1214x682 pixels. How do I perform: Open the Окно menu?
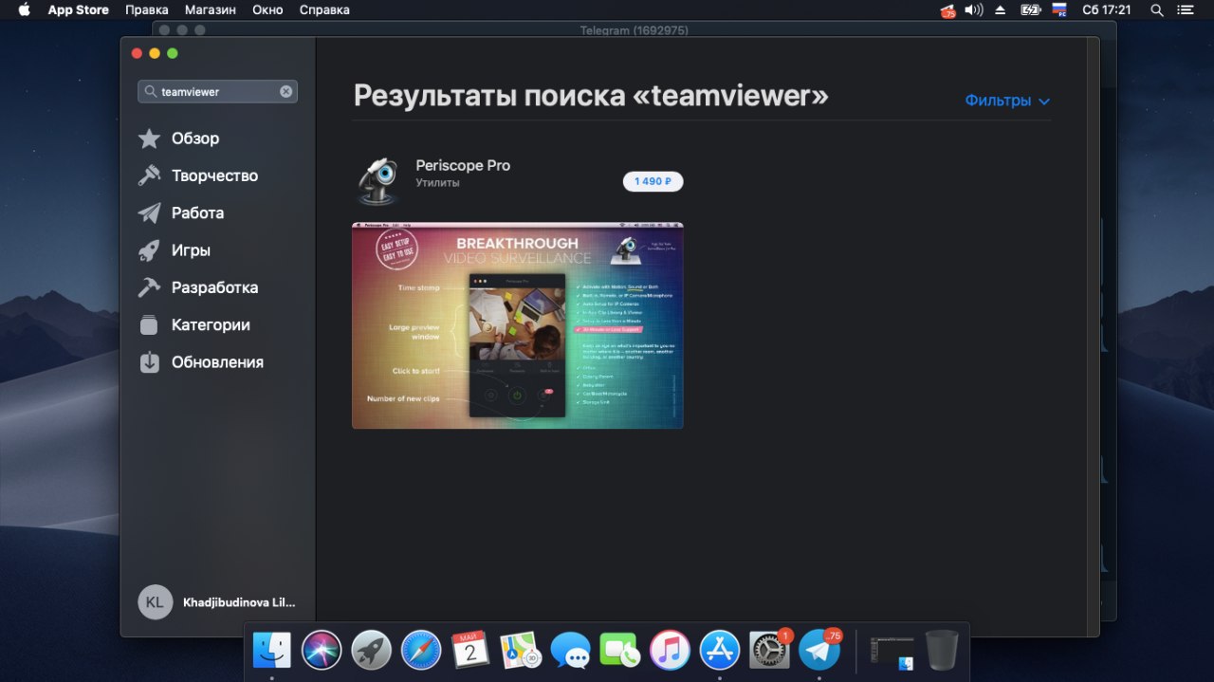click(267, 9)
